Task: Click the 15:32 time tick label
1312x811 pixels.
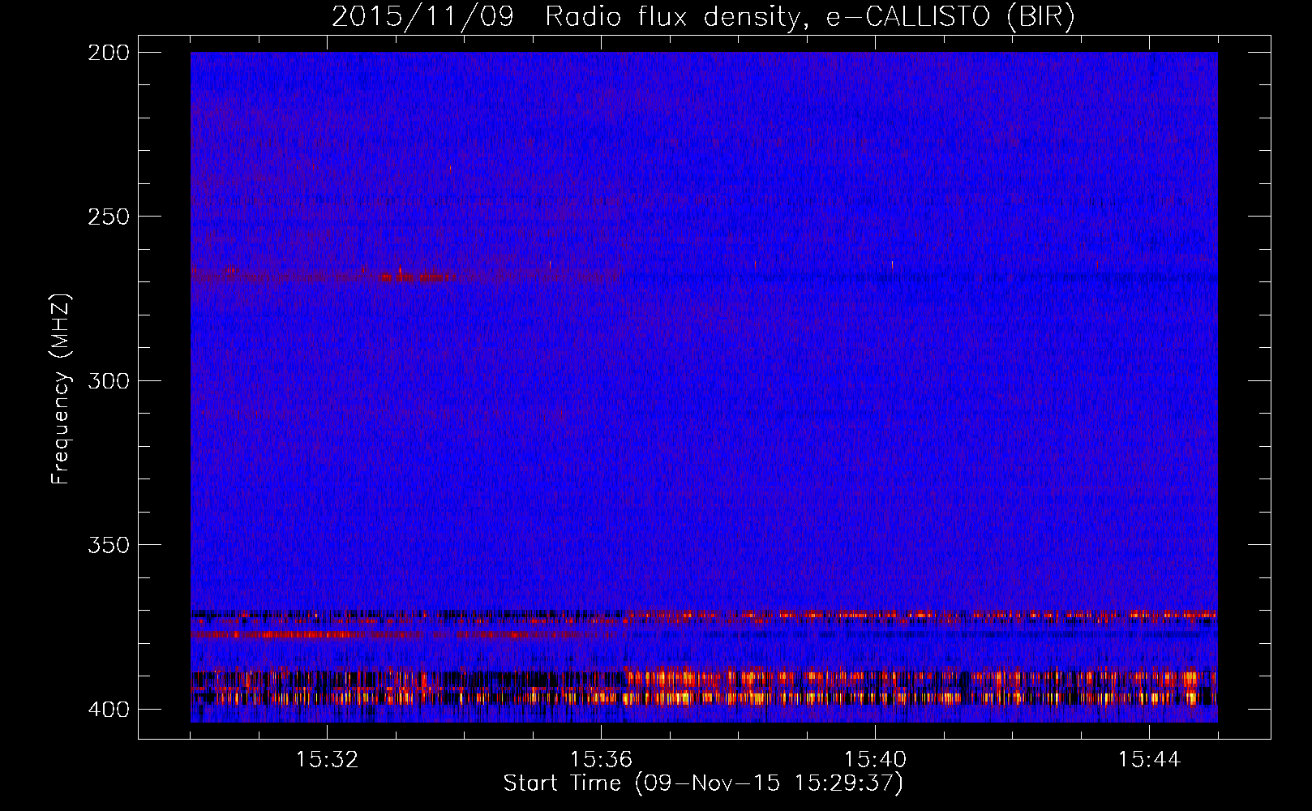Action: (x=328, y=760)
